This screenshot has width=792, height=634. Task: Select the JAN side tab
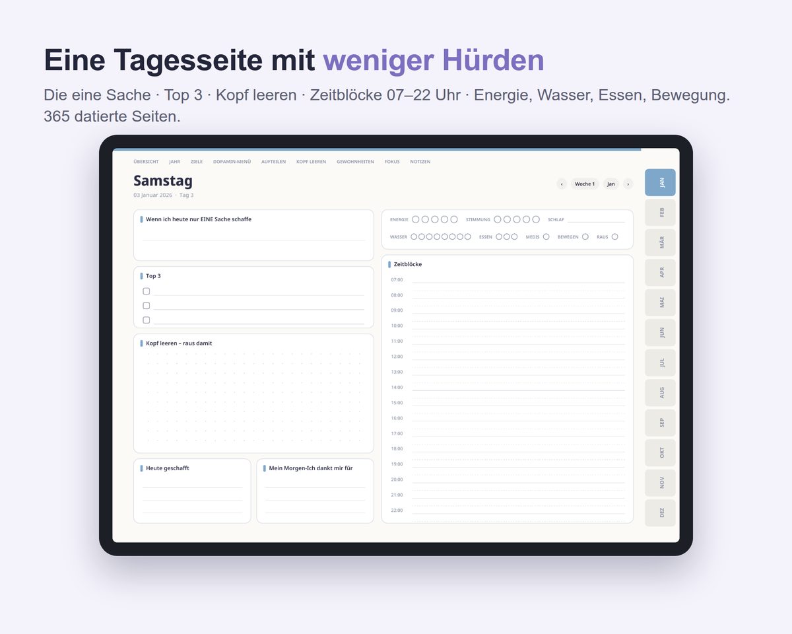[660, 182]
